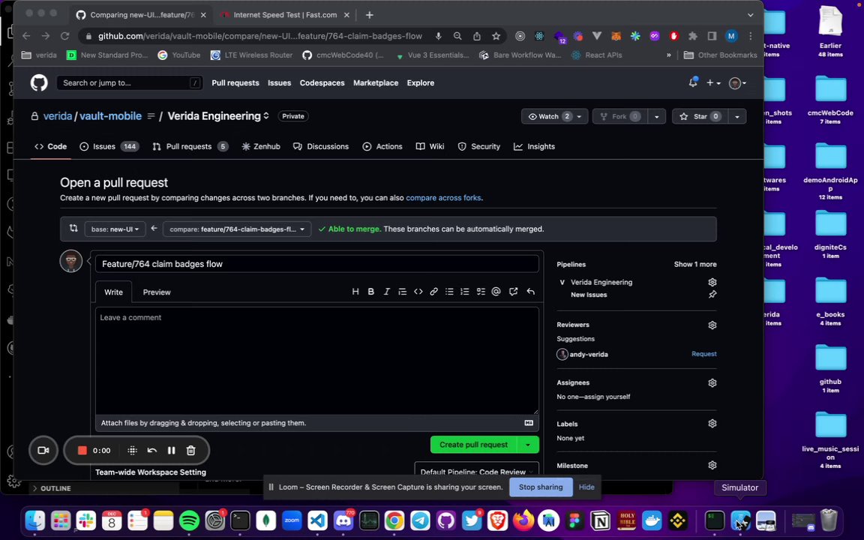The height and width of the screenshot is (540, 864).
Task: Open the plus create-new dropdown
Action: pos(713,82)
